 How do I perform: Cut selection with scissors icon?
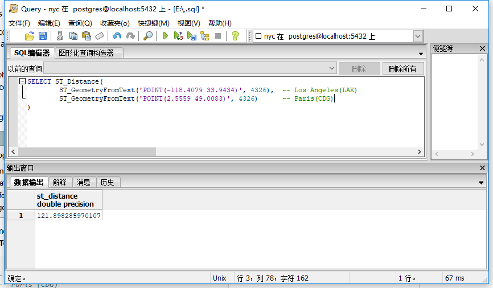point(60,36)
